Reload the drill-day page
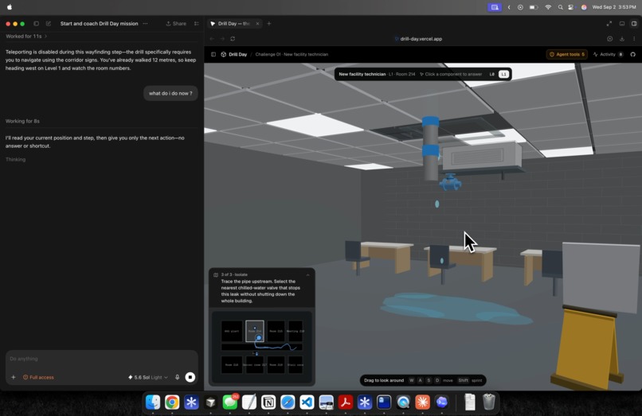The image size is (642, 416). (x=233, y=39)
